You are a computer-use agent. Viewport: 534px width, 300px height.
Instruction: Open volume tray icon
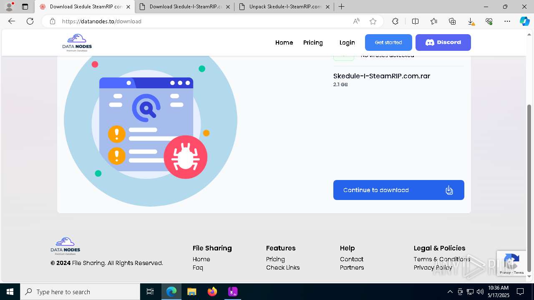[x=480, y=292]
